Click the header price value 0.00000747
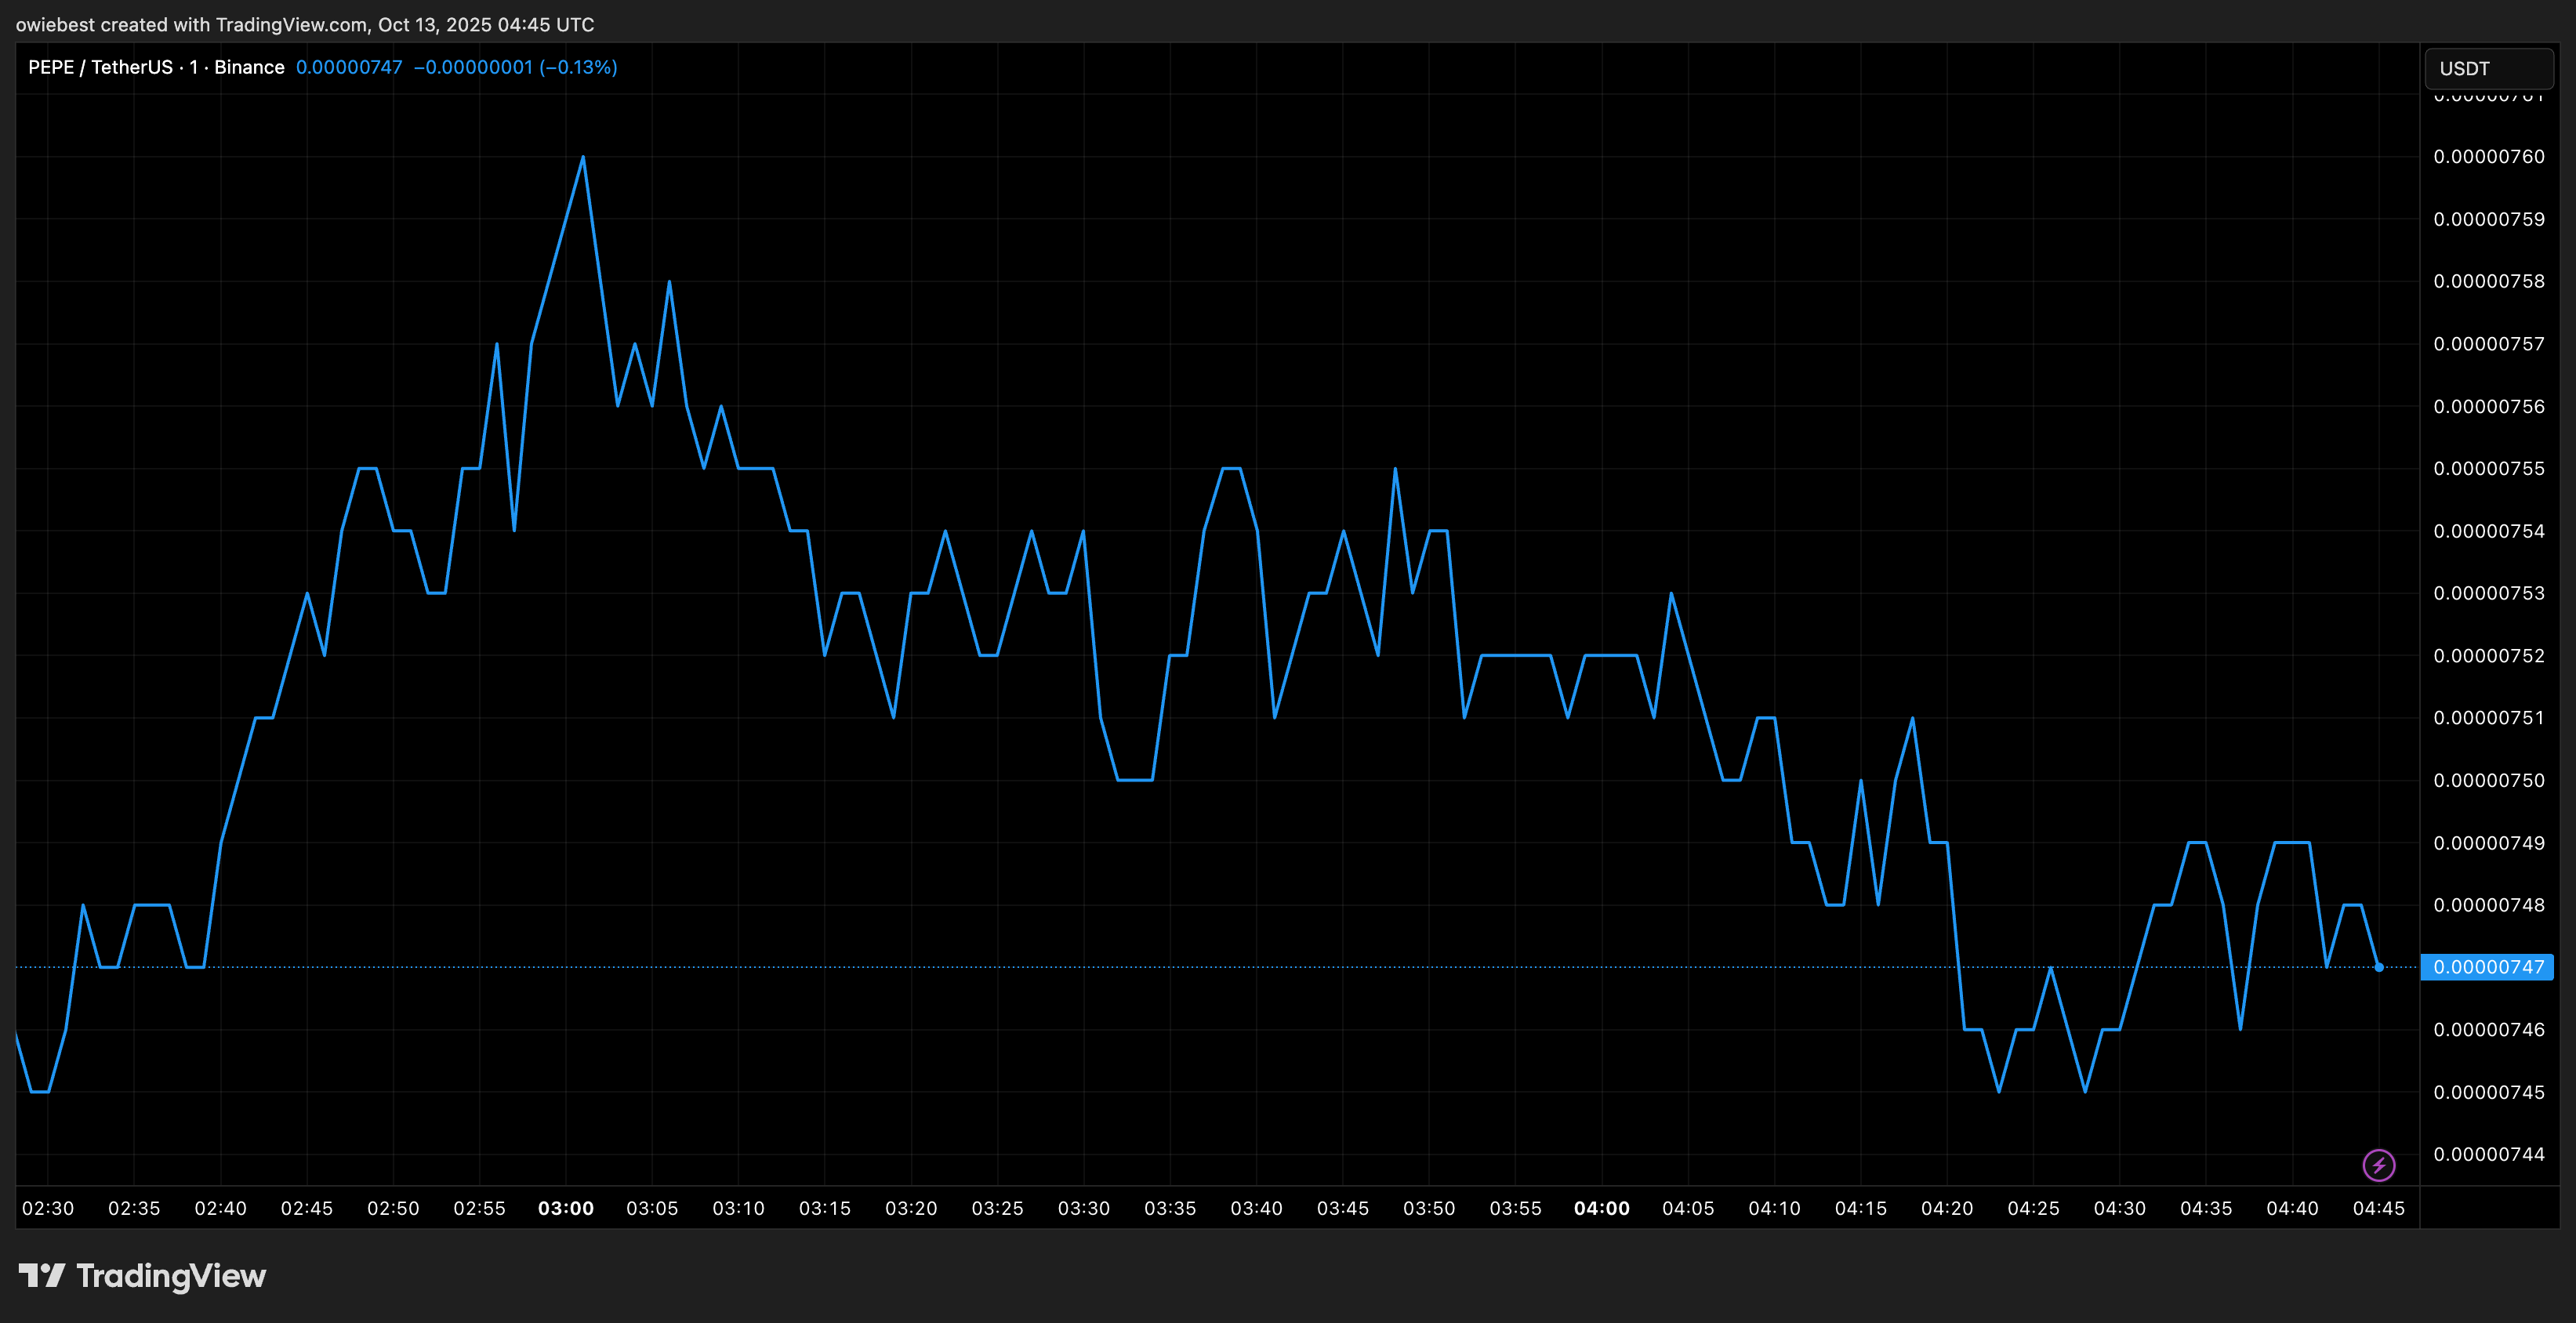Image resolution: width=2576 pixels, height=1323 pixels. [x=349, y=67]
